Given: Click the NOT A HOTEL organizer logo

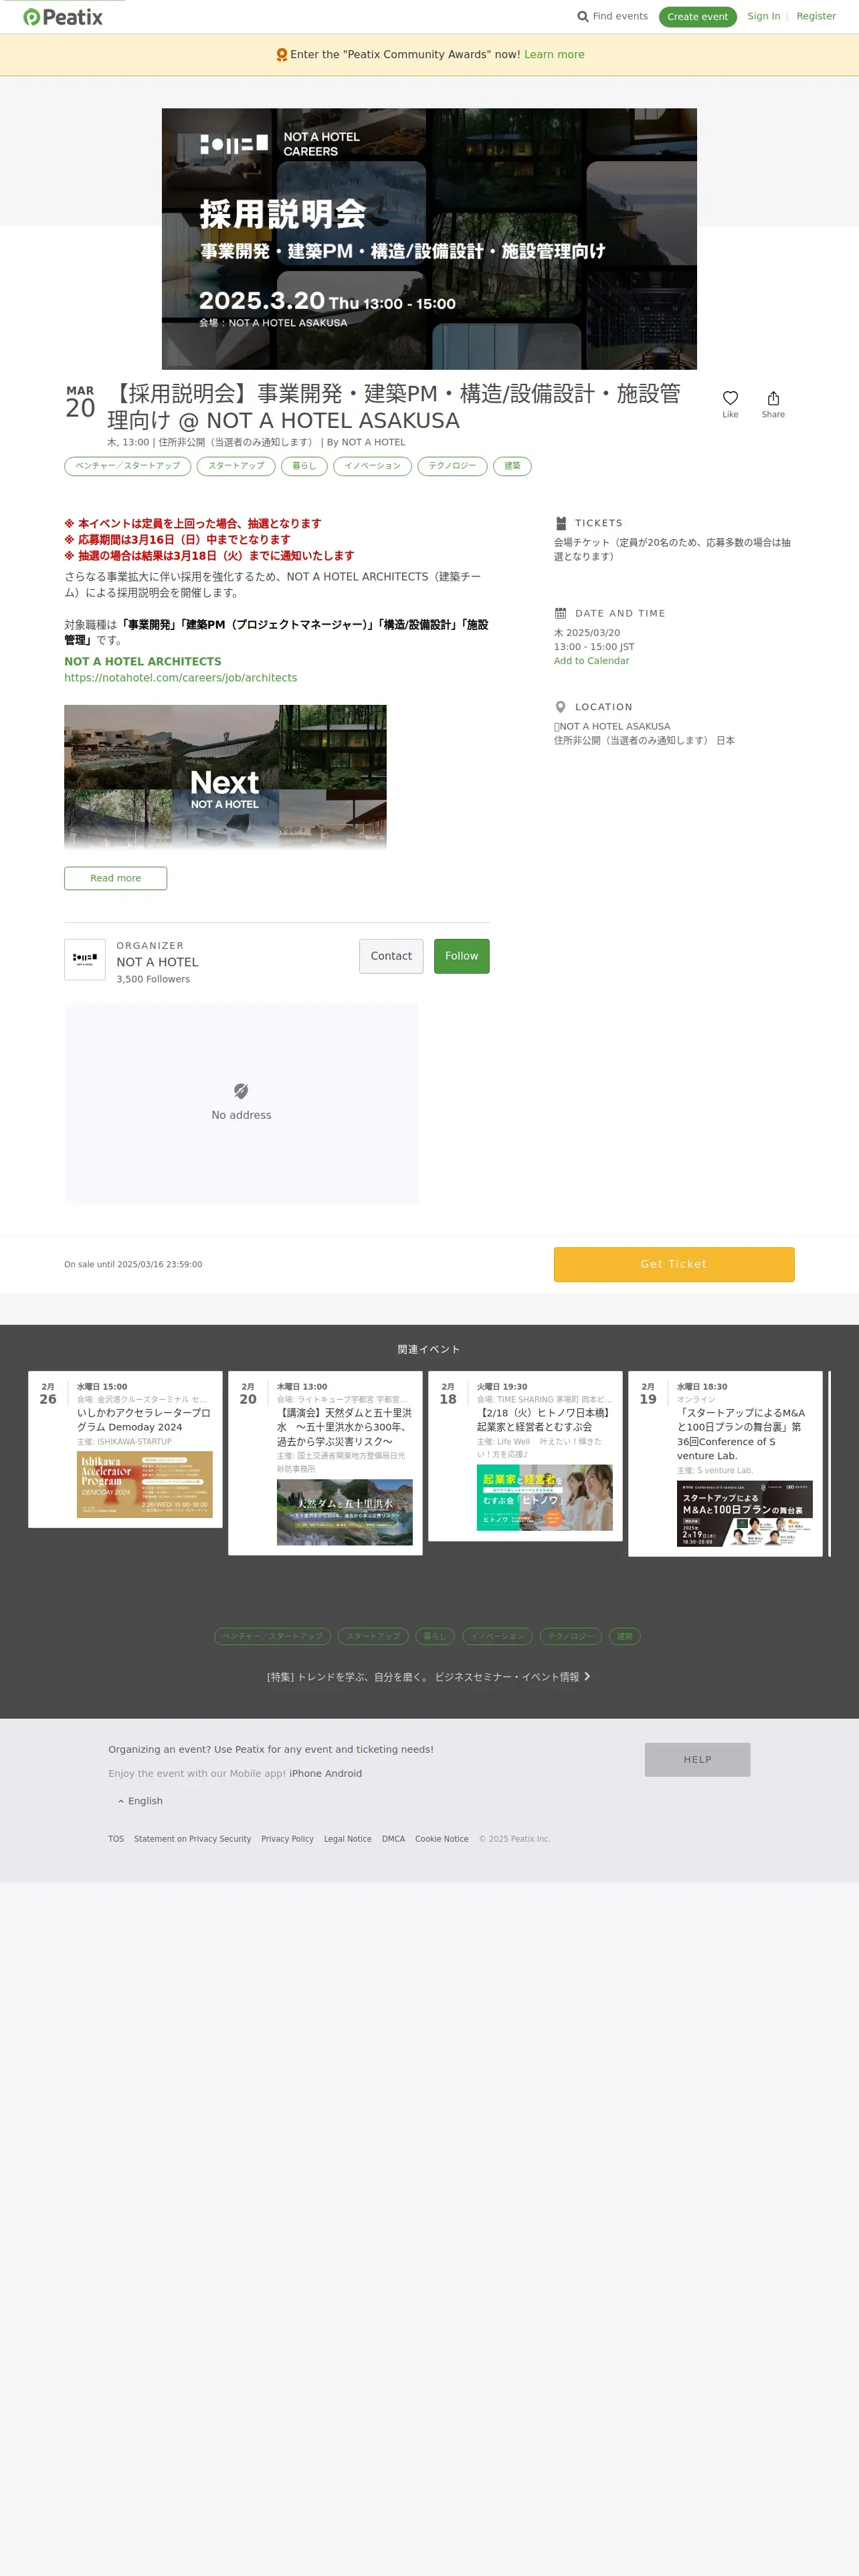Looking at the screenshot, I should [85, 959].
